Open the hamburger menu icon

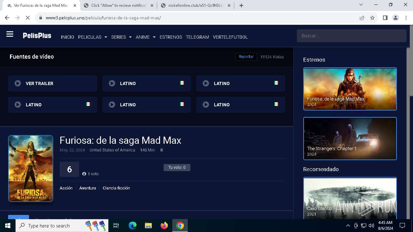click(10, 34)
